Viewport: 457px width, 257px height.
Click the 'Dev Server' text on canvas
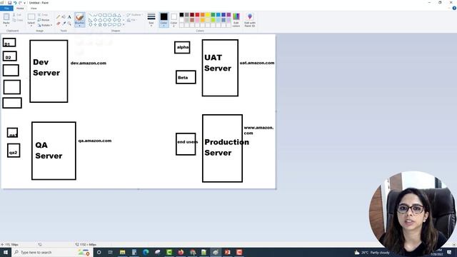click(x=46, y=67)
